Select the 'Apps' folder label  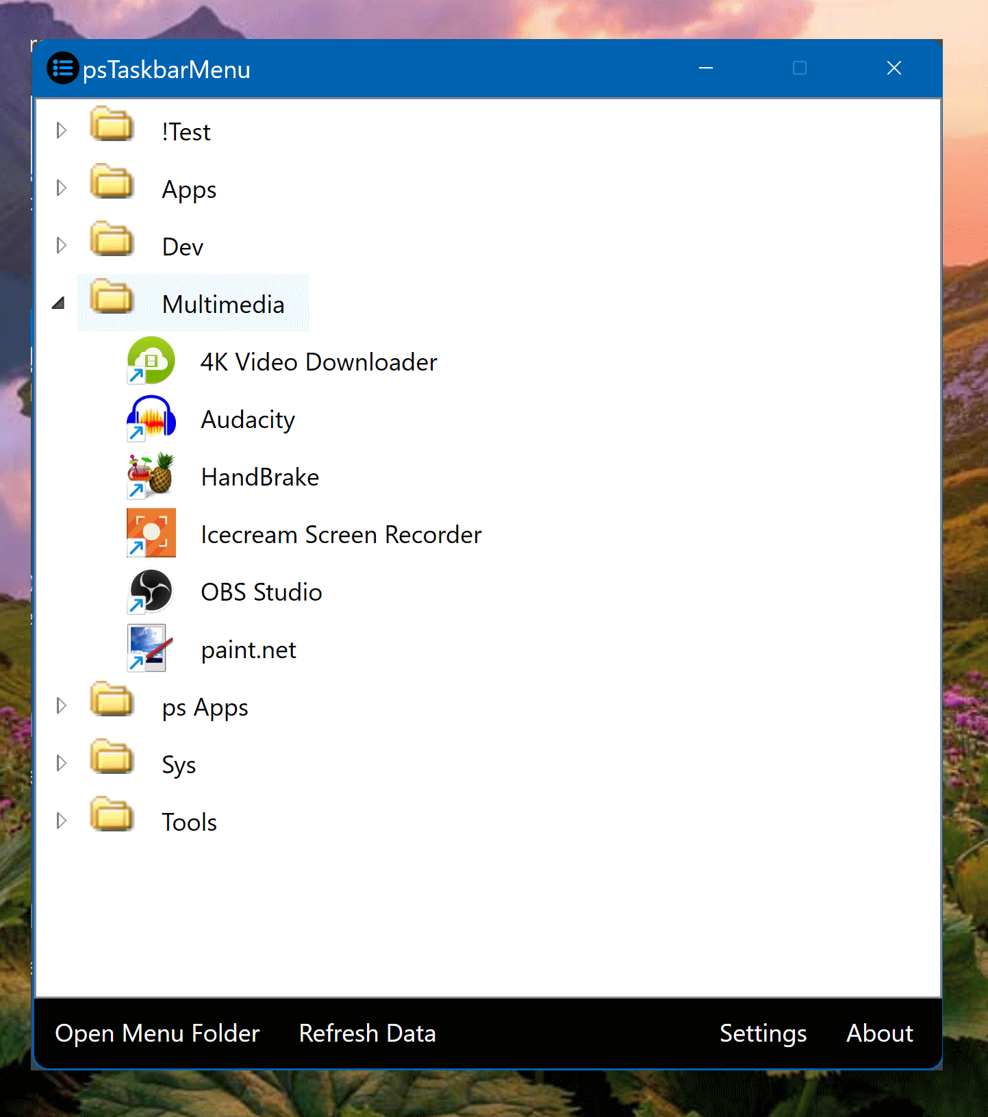(190, 190)
